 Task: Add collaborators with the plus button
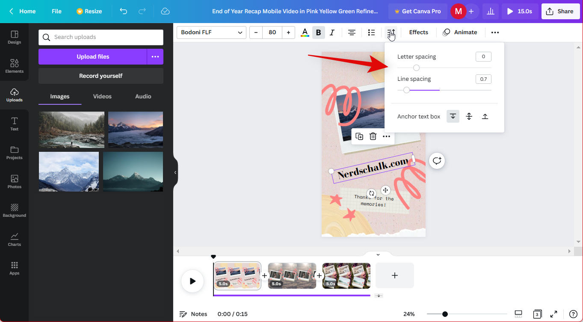coord(471,12)
